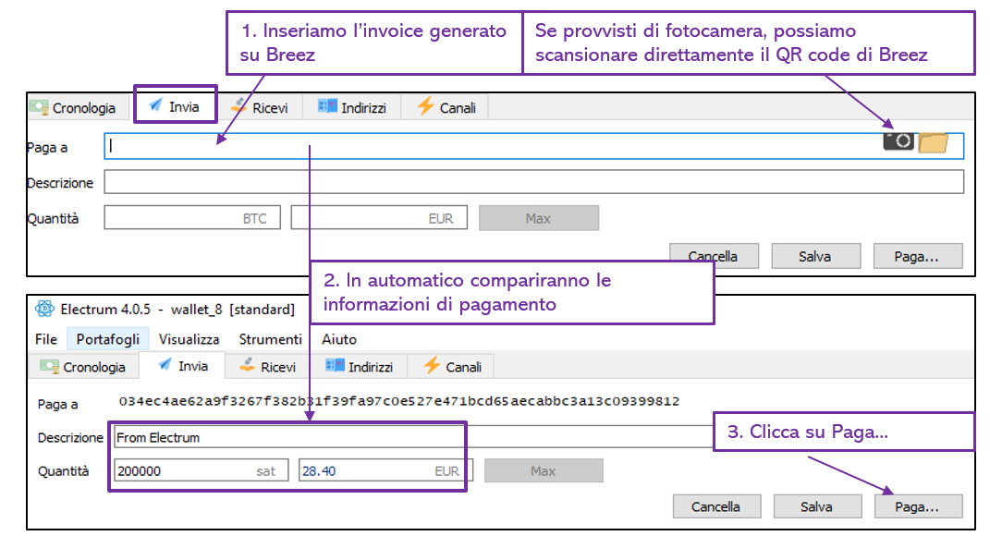Click the From Electrum description field

(413, 437)
